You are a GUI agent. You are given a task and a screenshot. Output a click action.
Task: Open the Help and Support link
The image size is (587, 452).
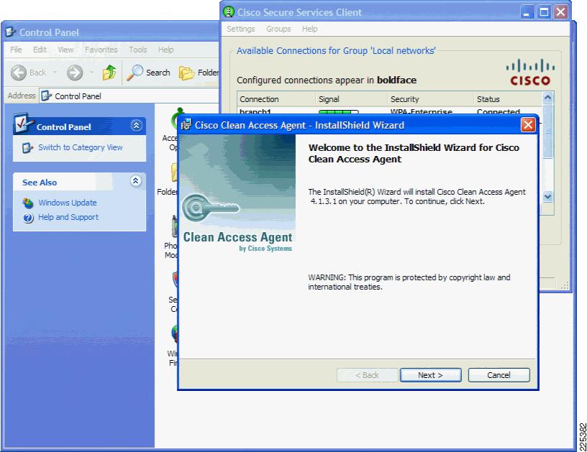click(68, 217)
